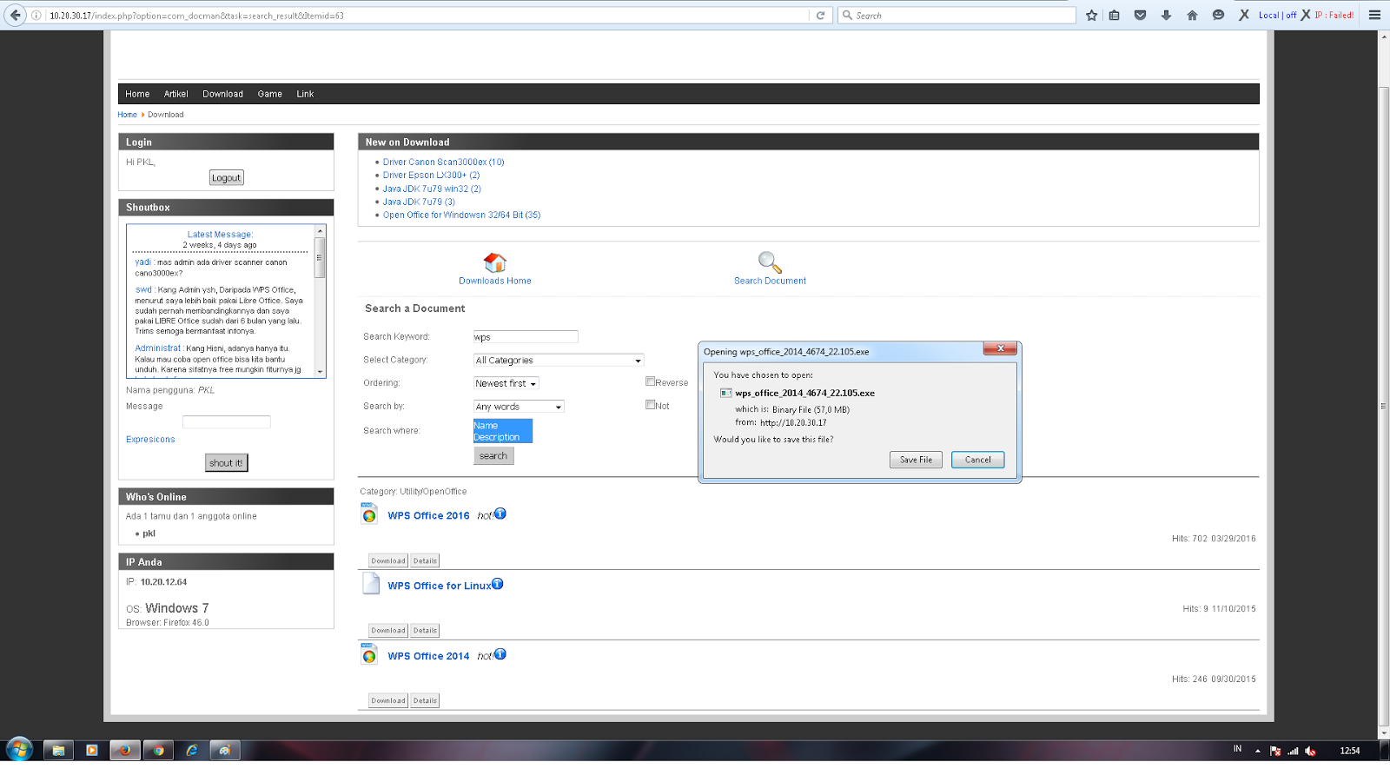Open the Link menu item
This screenshot has height=782, width=1390.
(x=305, y=94)
